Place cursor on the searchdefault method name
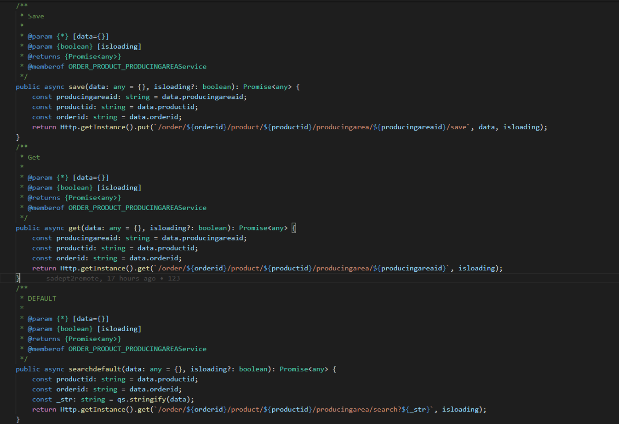619x424 pixels. [x=95, y=369]
